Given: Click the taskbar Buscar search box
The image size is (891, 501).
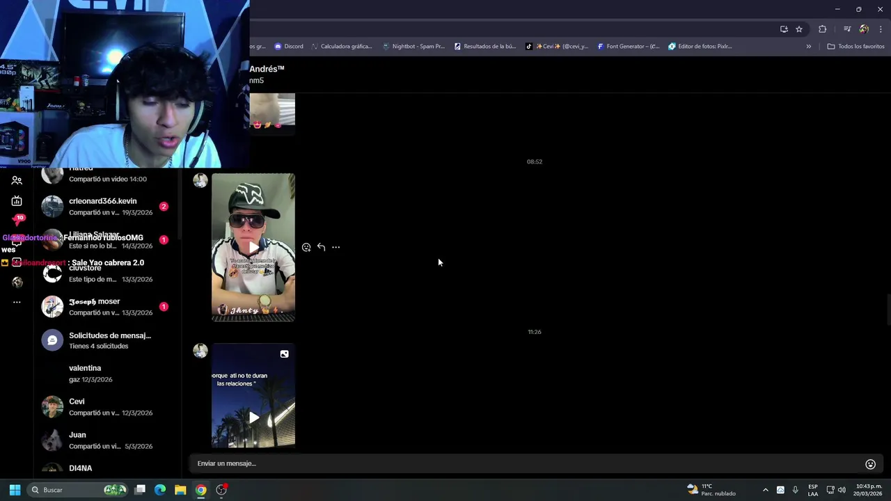Looking at the screenshot, I should 78,490.
